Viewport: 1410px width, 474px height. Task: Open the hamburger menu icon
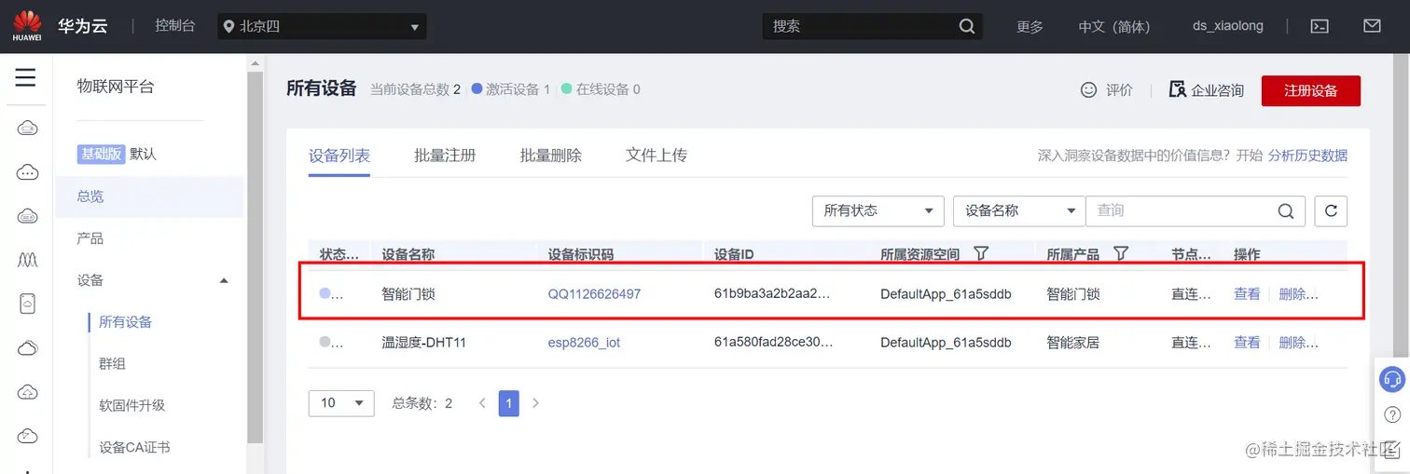[25, 77]
